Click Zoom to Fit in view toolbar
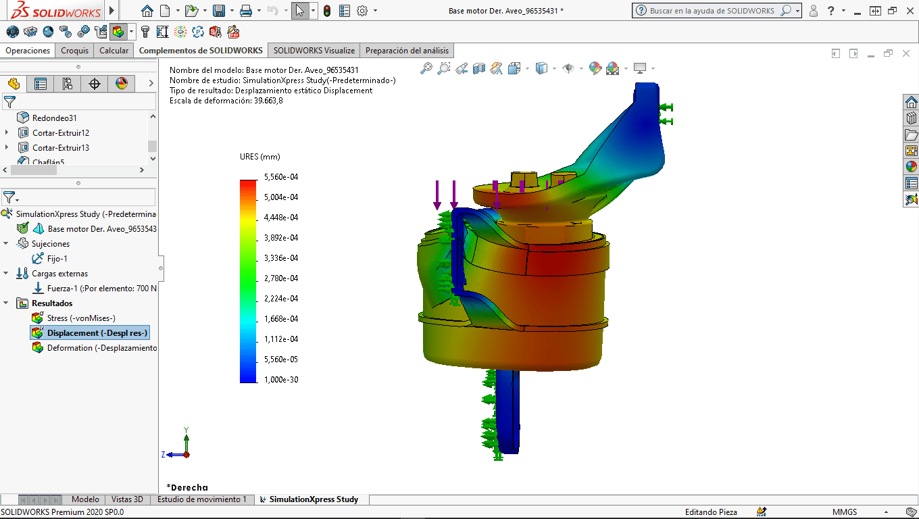919x519 pixels. point(426,68)
